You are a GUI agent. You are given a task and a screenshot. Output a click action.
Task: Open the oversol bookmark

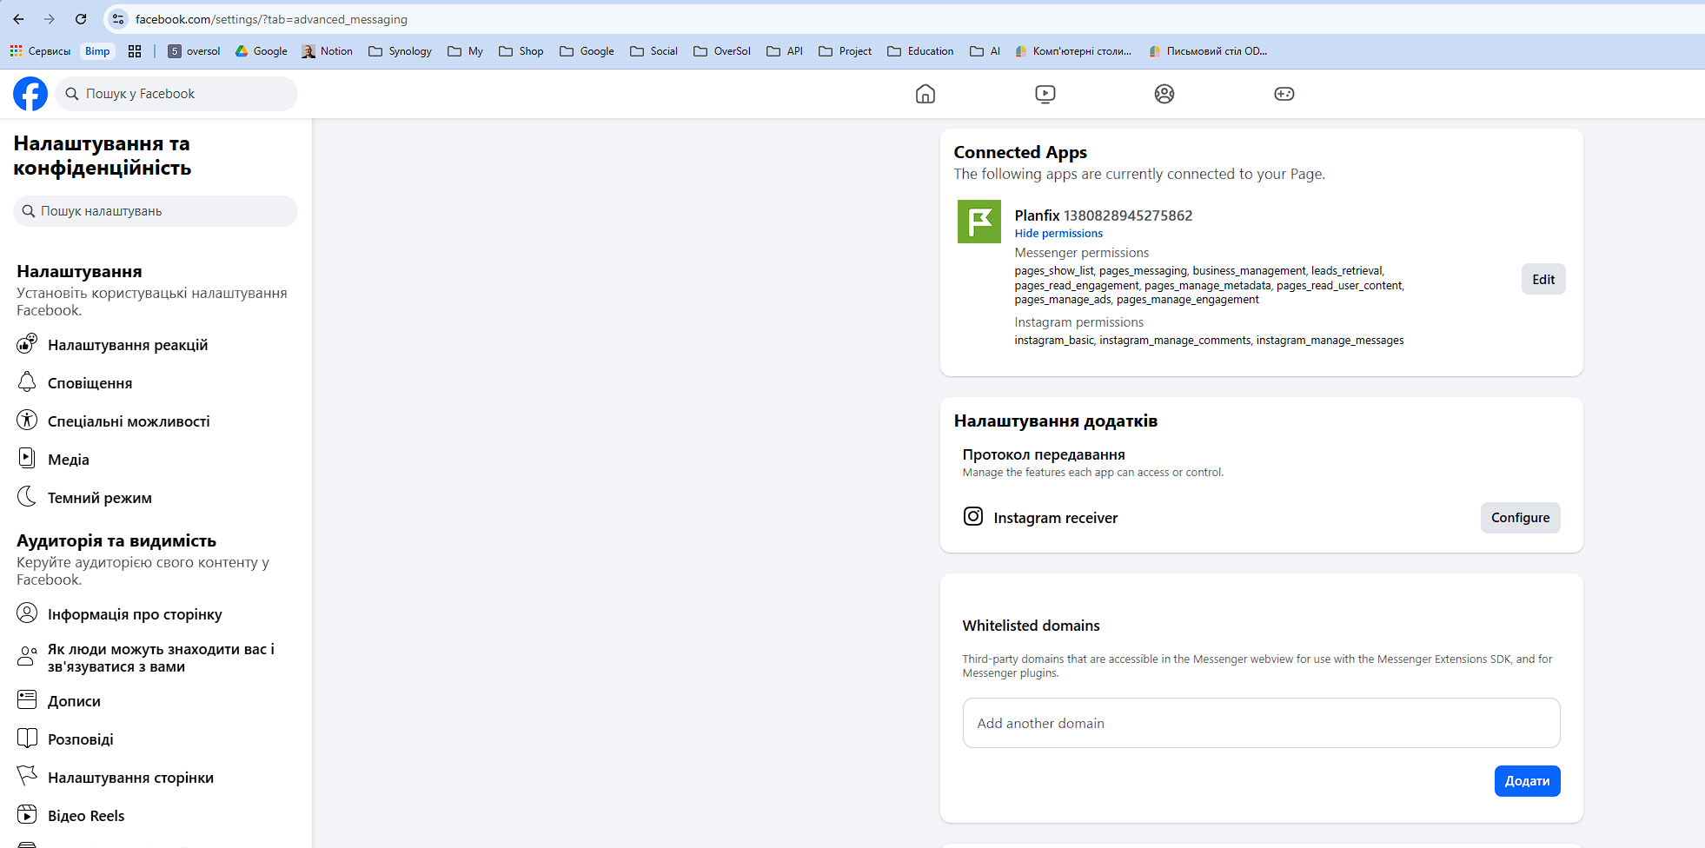point(194,51)
